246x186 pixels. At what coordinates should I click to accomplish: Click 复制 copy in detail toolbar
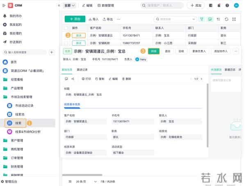[x=100, y=79]
